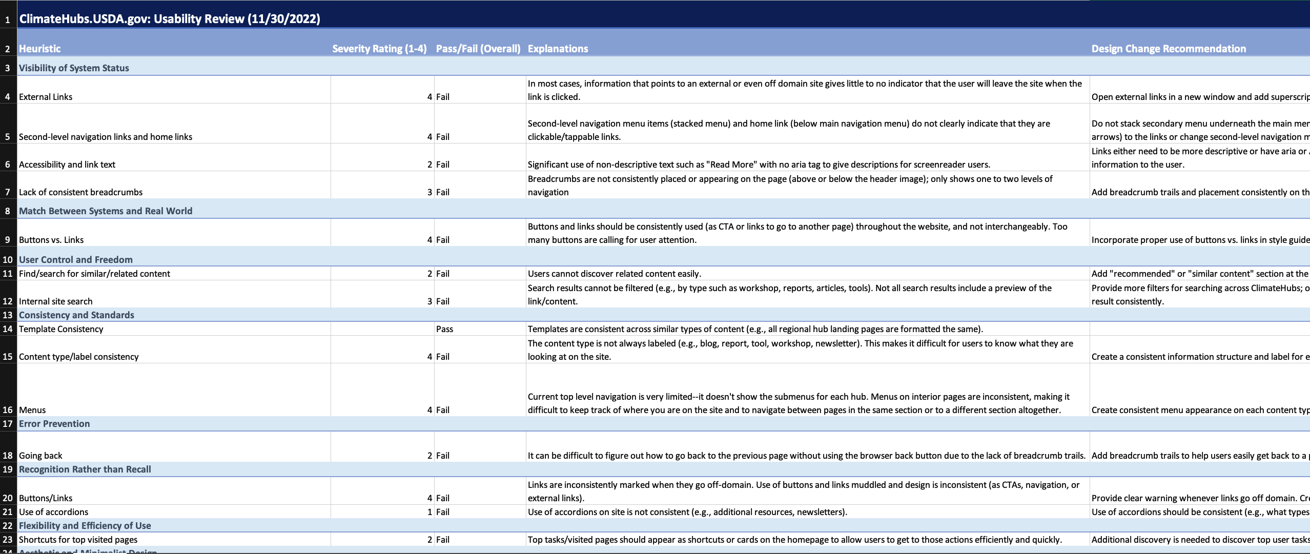Screen dimensions: 1310x554
Task: Click the explanation cell about users discovering related content
Action: (614, 274)
